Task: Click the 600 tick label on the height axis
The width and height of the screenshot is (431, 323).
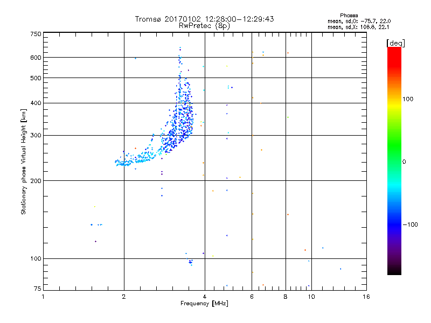Action: pos(36,58)
